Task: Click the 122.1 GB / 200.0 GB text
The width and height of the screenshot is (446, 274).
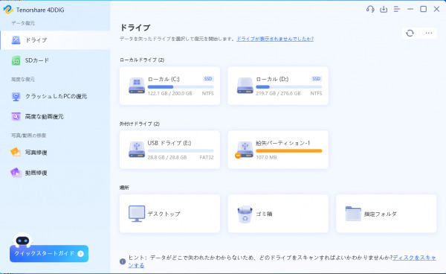Action: [169, 93]
